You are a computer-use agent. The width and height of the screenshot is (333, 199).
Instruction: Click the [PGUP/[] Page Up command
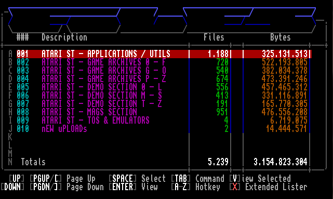(63, 179)
